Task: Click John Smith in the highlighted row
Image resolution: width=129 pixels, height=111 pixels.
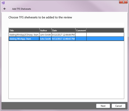Action: 46,39
